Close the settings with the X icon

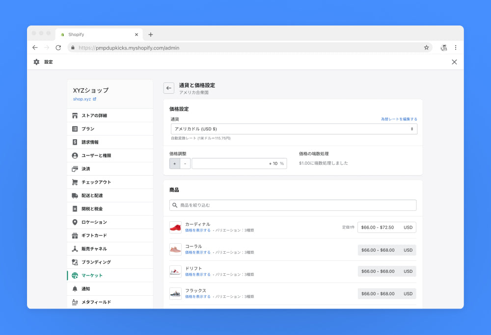(x=454, y=62)
